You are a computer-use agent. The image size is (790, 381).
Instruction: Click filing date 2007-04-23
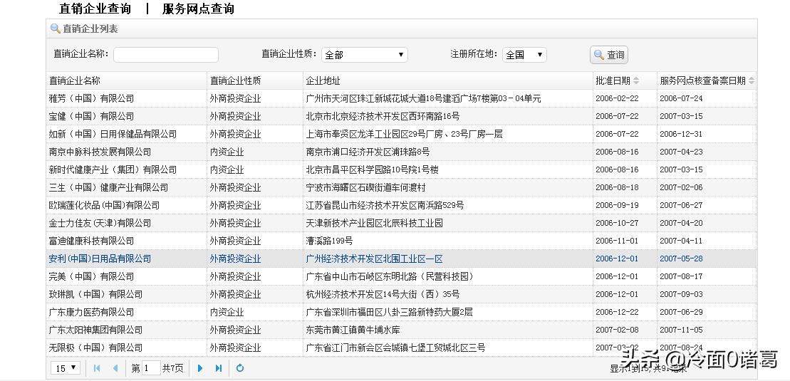681,152
